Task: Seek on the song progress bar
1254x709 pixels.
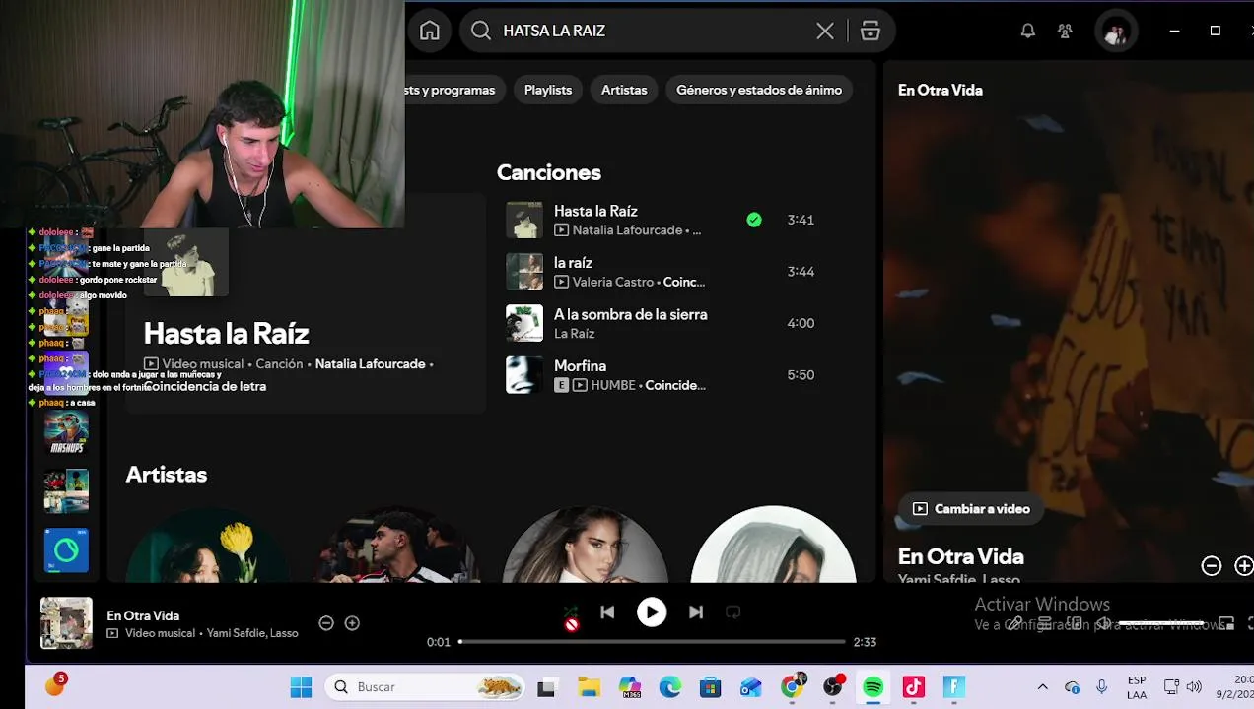Action: [x=653, y=642]
